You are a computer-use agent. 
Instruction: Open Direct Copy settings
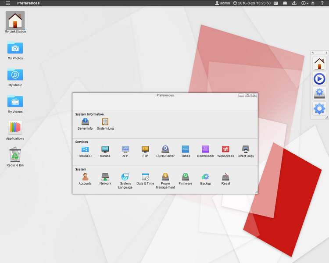pos(246,149)
